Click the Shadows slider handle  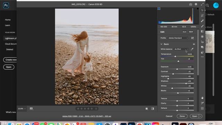(186, 83)
